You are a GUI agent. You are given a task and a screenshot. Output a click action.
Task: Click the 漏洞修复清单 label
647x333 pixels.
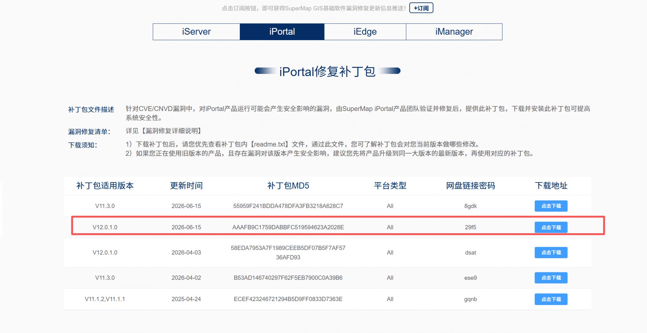pyautogui.click(x=89, y=132)
